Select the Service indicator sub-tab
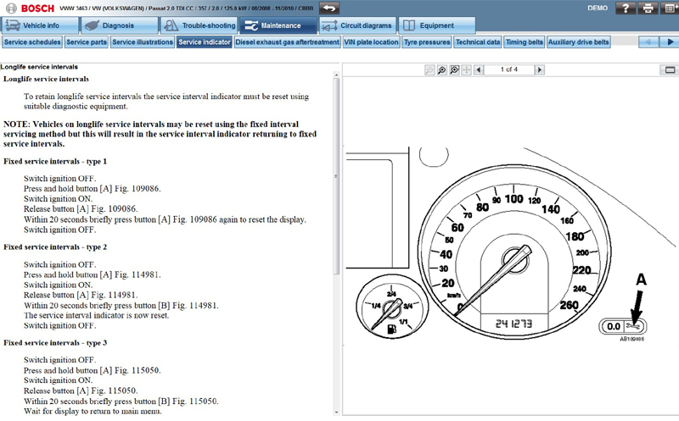 coord(205,42)
